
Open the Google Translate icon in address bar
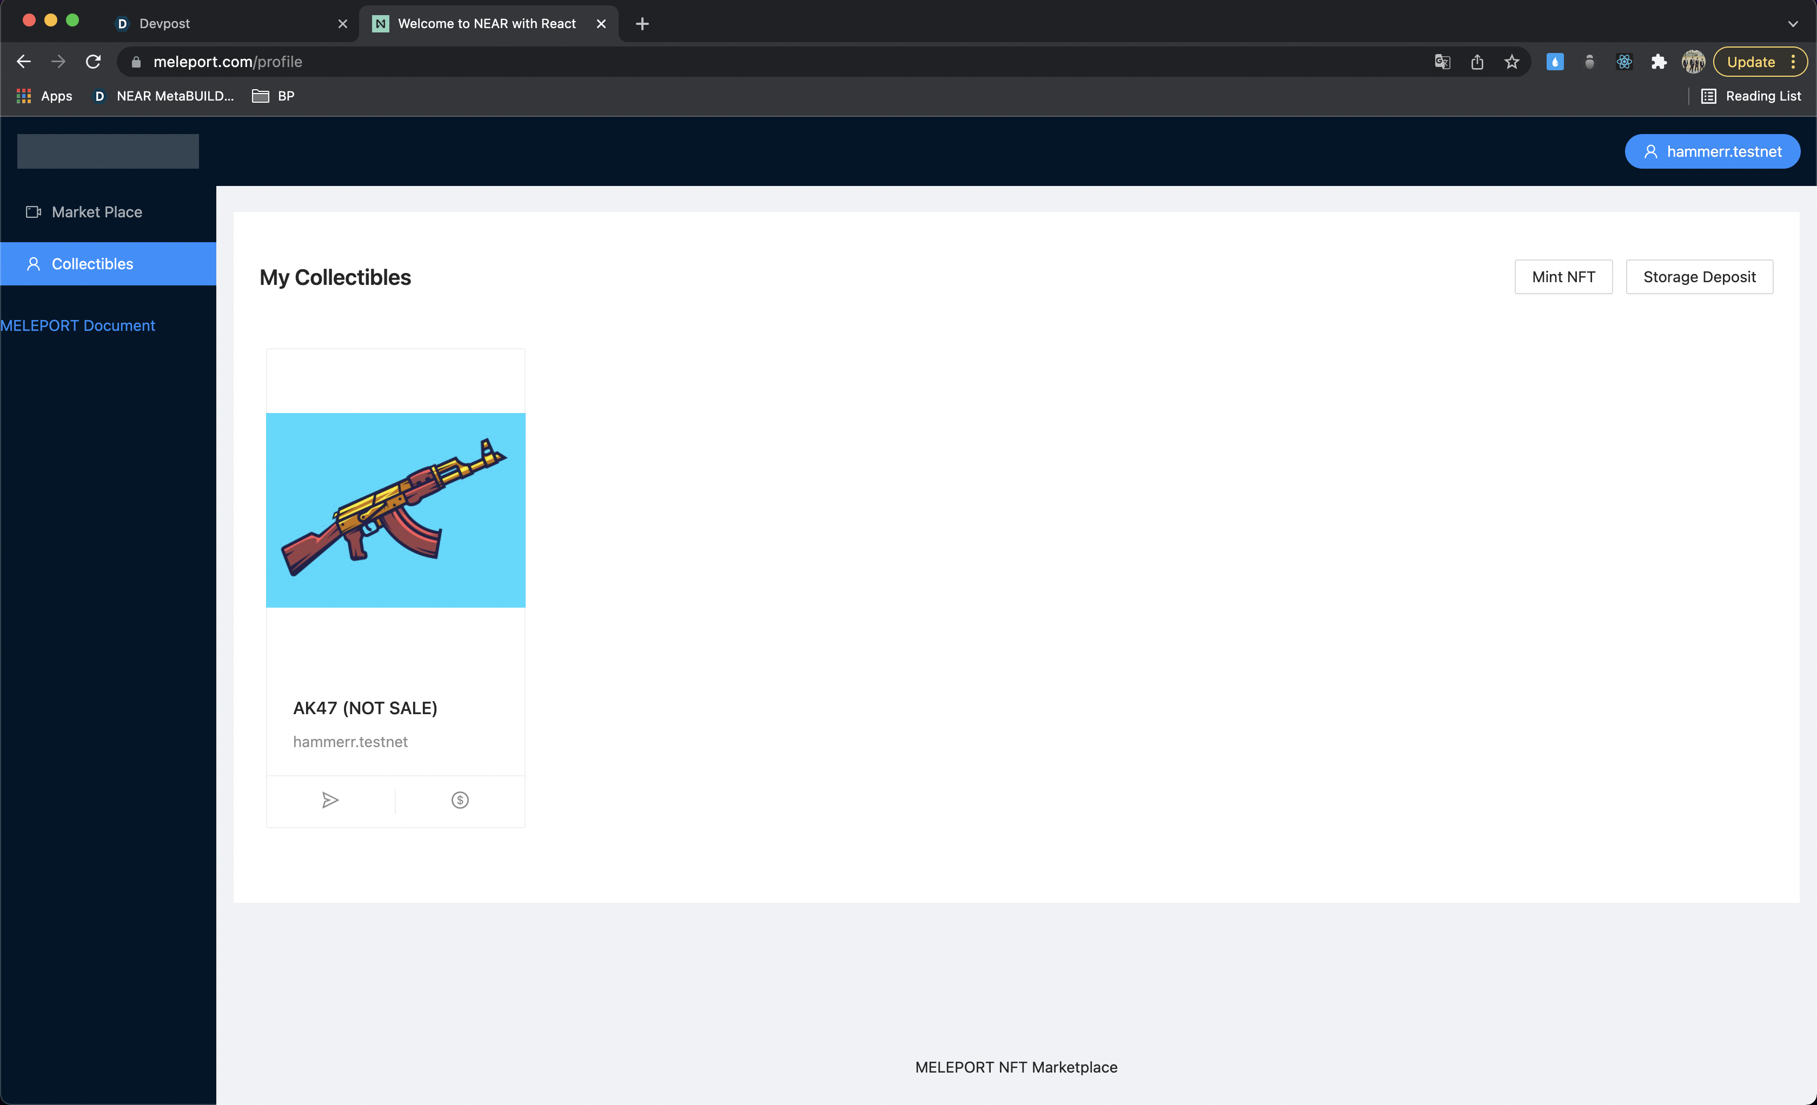point(1442,62)
